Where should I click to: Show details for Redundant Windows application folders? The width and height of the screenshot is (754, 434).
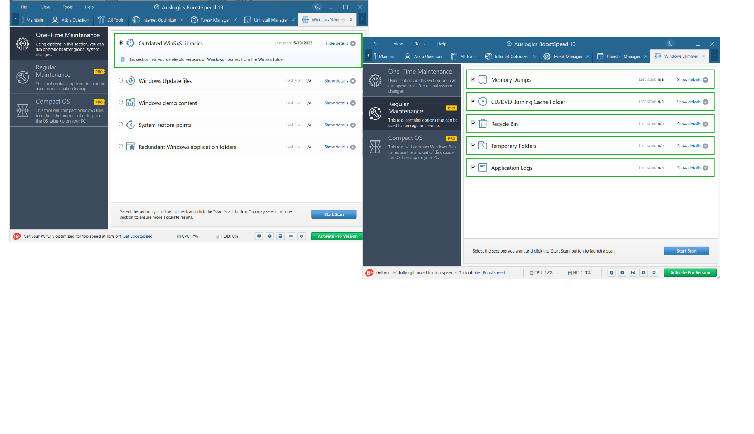(x=340, y=147)
